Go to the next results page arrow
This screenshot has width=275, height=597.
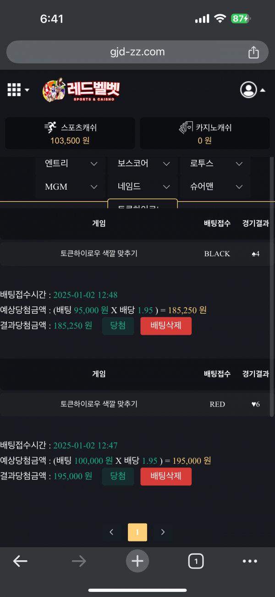tap(163, 532)
